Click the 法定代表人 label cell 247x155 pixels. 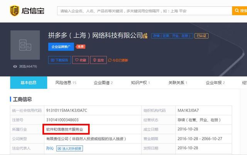point(27,148)
